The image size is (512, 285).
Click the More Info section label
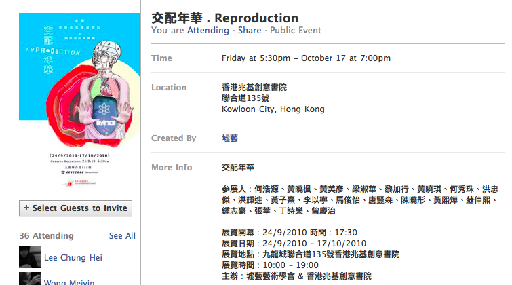click(x=172, y=167)
